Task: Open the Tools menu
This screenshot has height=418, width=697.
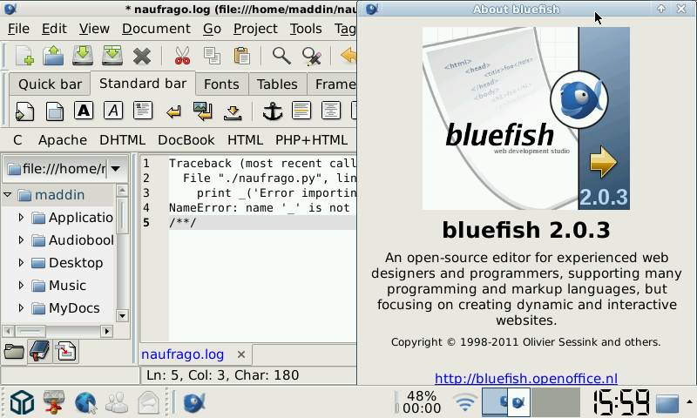Action: (306, 29)
